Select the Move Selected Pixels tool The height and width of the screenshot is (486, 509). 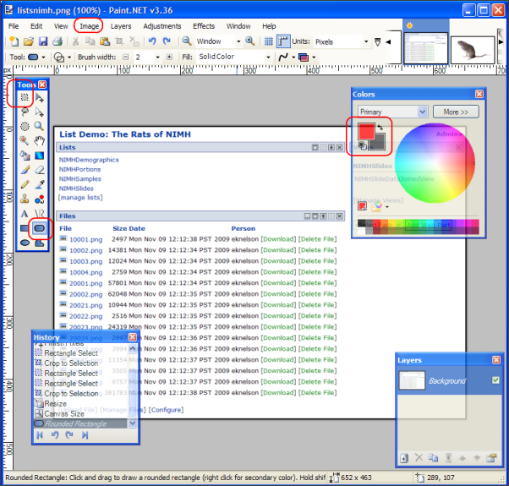[39, 97]
